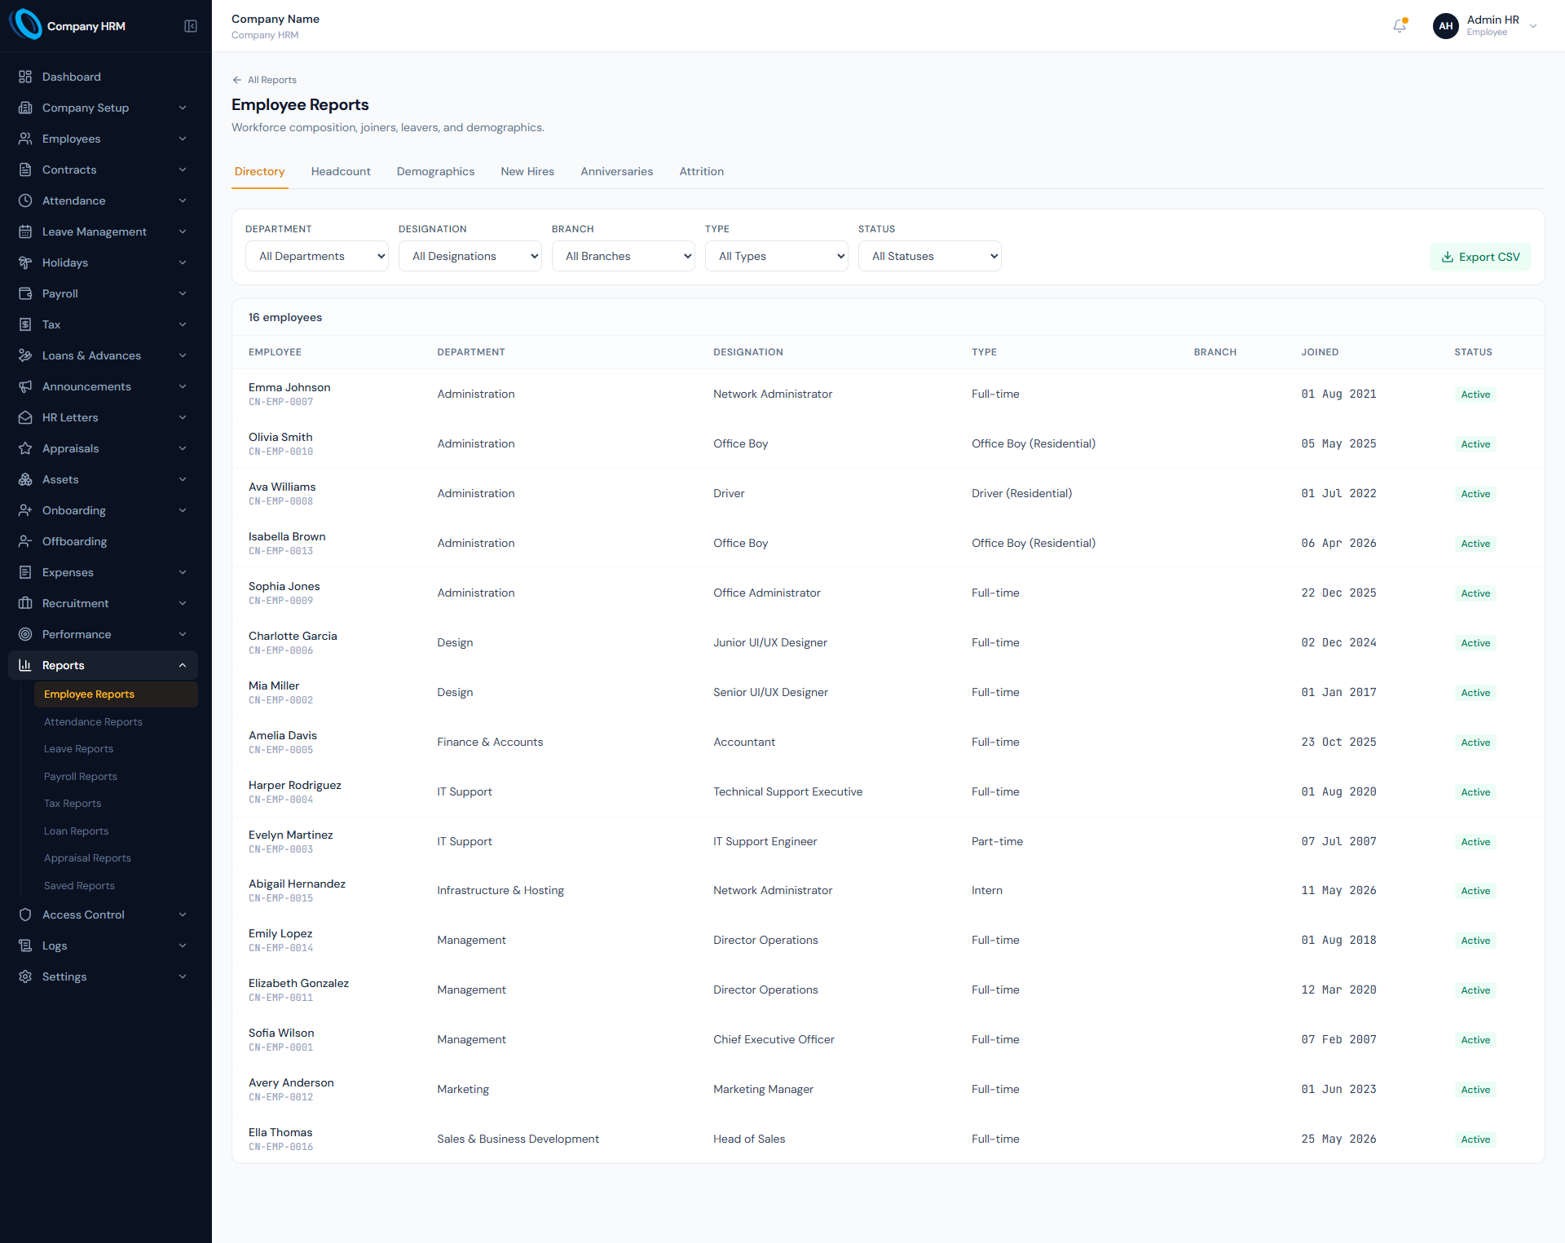1565x1243 pixels.
Task: Click the Logs scroll icon
Action: 25,945
